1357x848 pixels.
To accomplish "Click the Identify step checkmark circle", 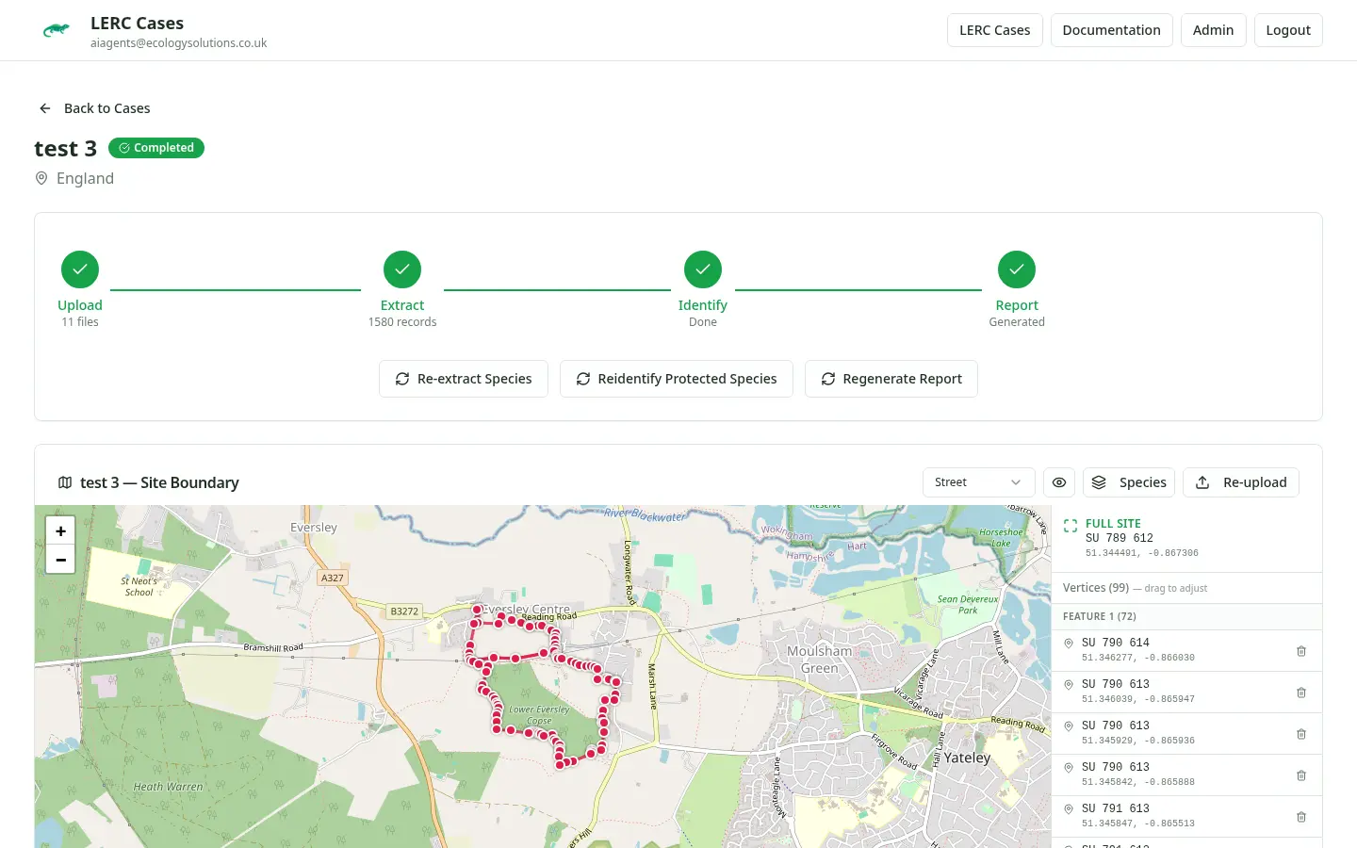I will point(703,269).
